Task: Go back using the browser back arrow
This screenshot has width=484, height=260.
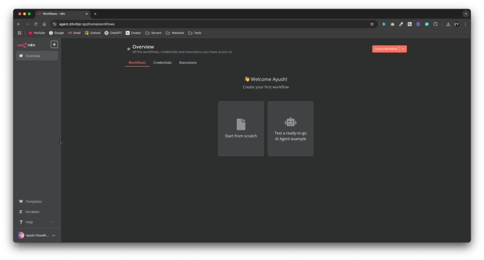Action: 18,24
